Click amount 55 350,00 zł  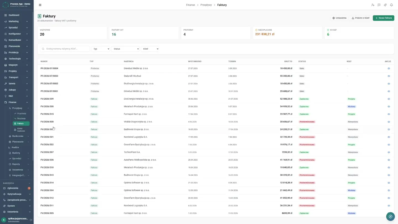[x=286, y=76]
